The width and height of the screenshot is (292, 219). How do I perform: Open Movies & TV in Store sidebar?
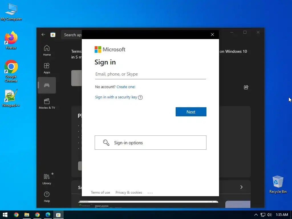click(47, 104)
